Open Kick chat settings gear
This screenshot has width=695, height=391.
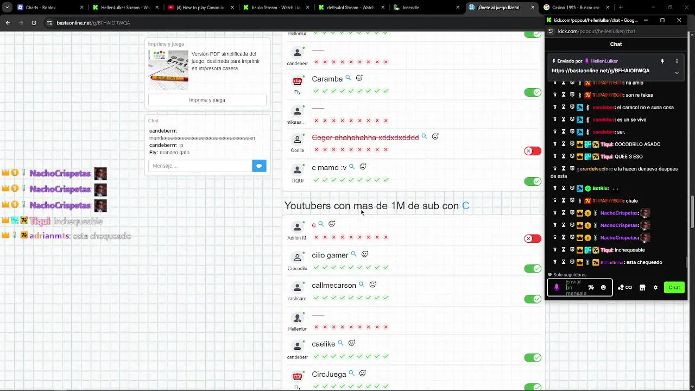[655, 287]
